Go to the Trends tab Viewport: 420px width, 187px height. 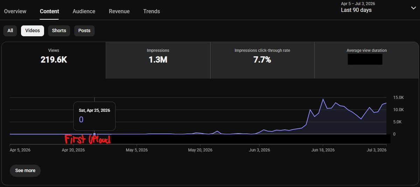point(152,11)
